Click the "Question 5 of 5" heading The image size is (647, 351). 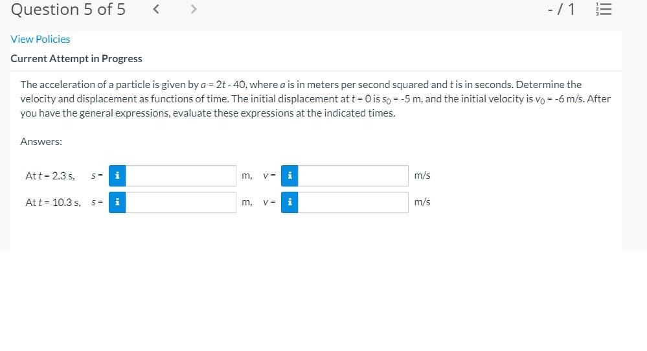click(69, 10)
